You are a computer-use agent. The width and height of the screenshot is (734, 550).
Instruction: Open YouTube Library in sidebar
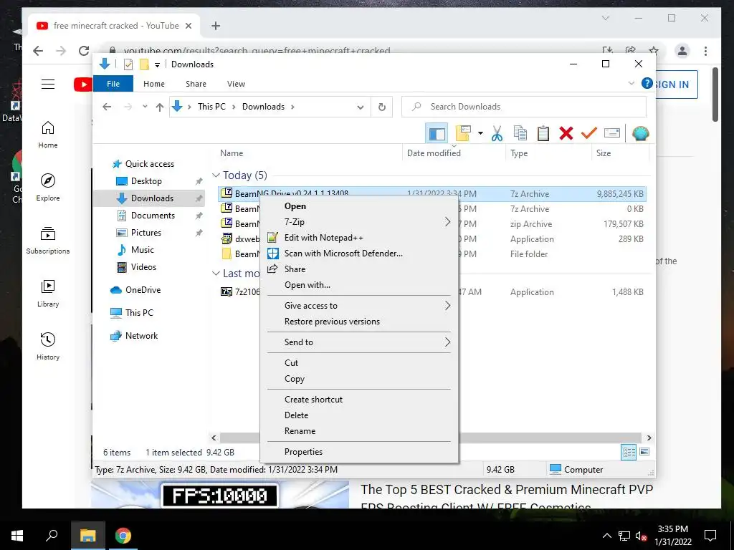click(48, 293)
